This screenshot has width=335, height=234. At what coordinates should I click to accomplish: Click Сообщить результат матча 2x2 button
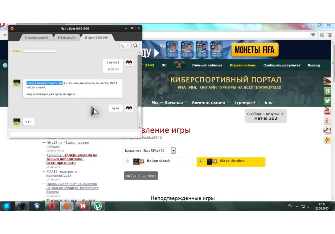tap(266, 116)
